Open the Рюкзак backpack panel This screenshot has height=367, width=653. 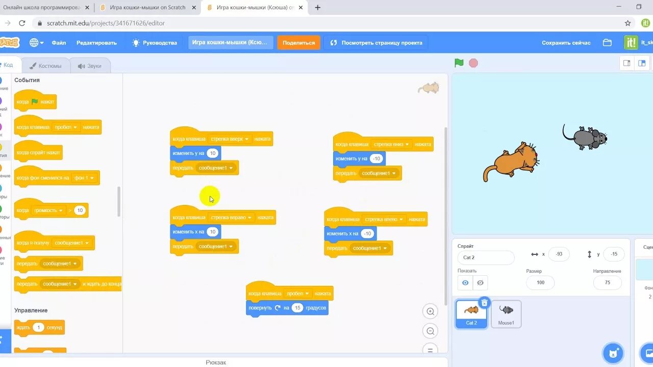point(216,362)
